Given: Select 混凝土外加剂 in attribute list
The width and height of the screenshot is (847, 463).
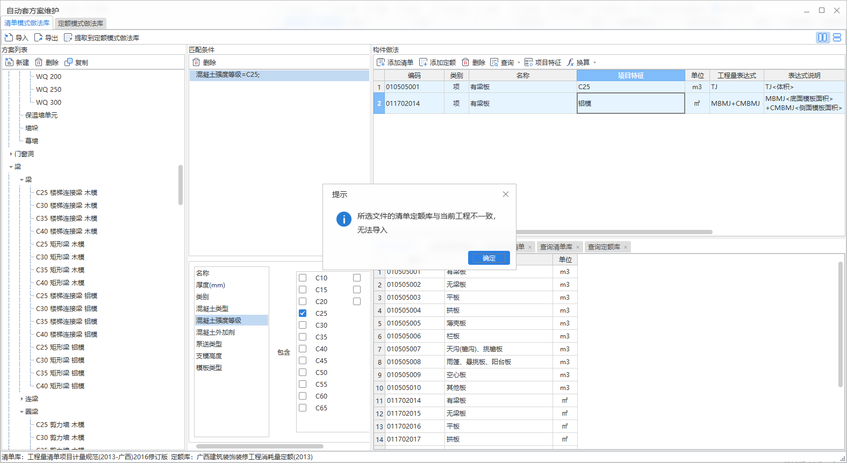Looking at the screenshot, I should coord(231,332).
